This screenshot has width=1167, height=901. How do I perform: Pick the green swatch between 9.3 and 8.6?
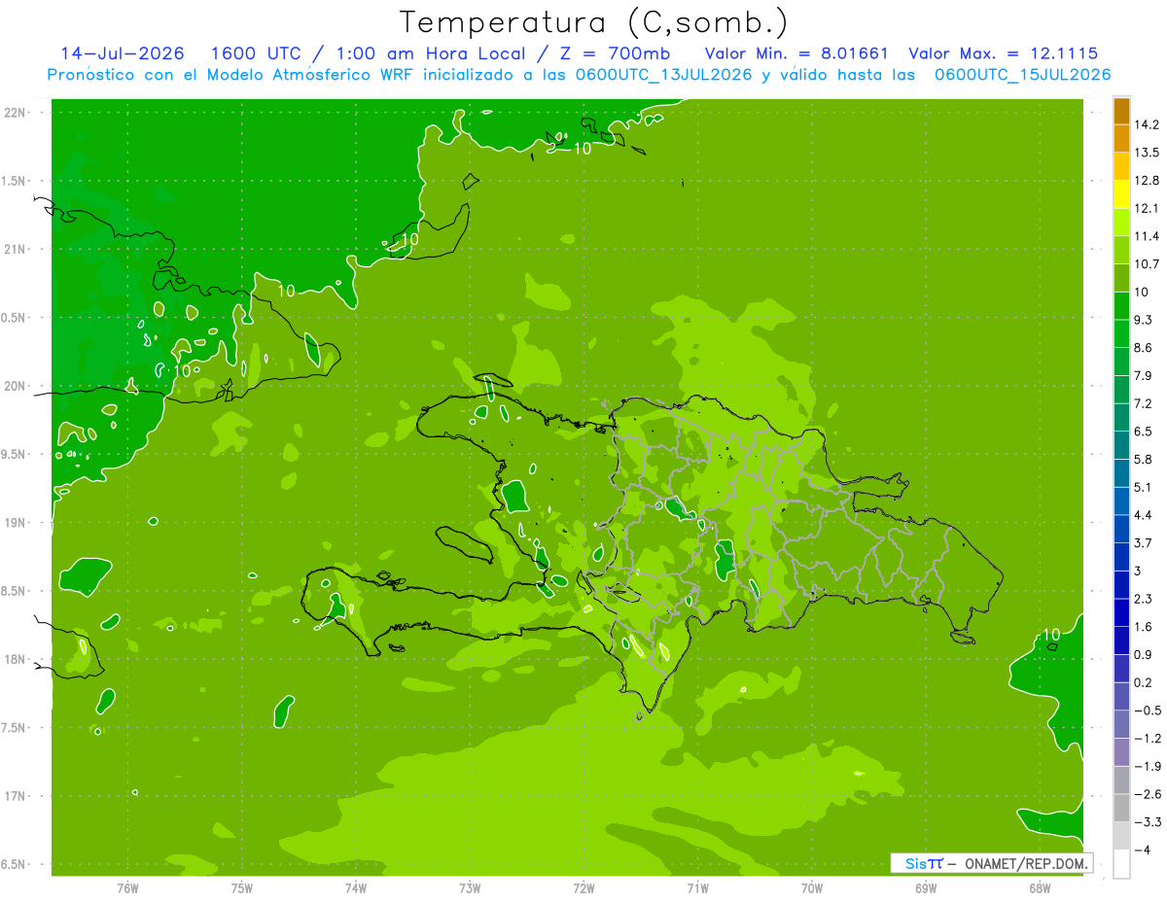click(x=1121, y=333)
